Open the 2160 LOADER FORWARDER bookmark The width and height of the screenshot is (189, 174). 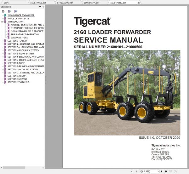21,15
